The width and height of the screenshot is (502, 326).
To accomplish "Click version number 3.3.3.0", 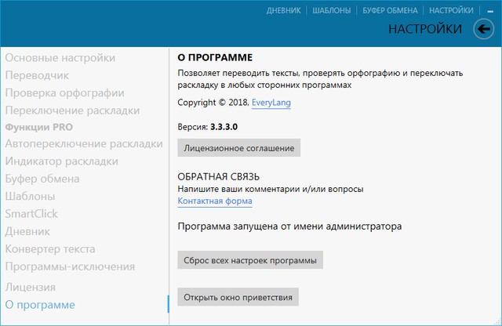I will tap(224, 127).
